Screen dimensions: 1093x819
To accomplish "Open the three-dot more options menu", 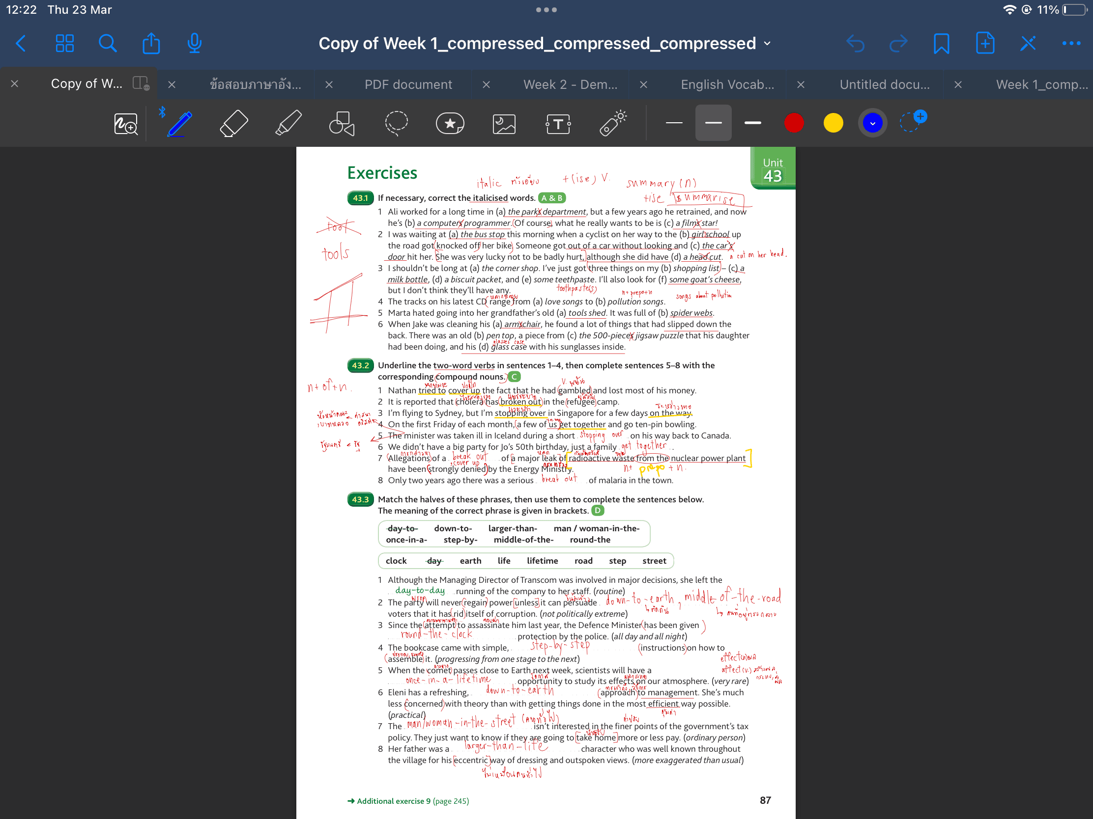I will point(1071,43).
